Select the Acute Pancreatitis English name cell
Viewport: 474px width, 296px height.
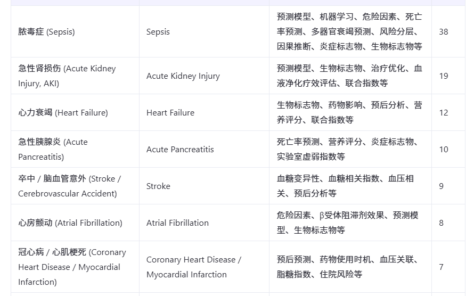204,149
